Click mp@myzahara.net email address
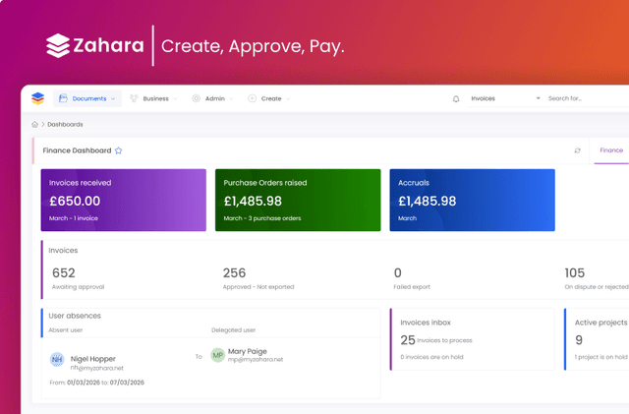Viewport: 629px width, 414px height. tap(256, 359)
